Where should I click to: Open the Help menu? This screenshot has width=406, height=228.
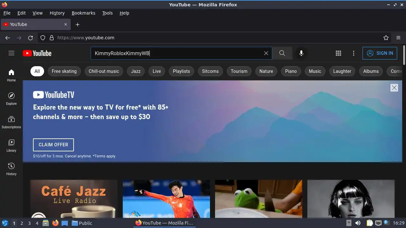pyautogui.click(x=124, y=13)
